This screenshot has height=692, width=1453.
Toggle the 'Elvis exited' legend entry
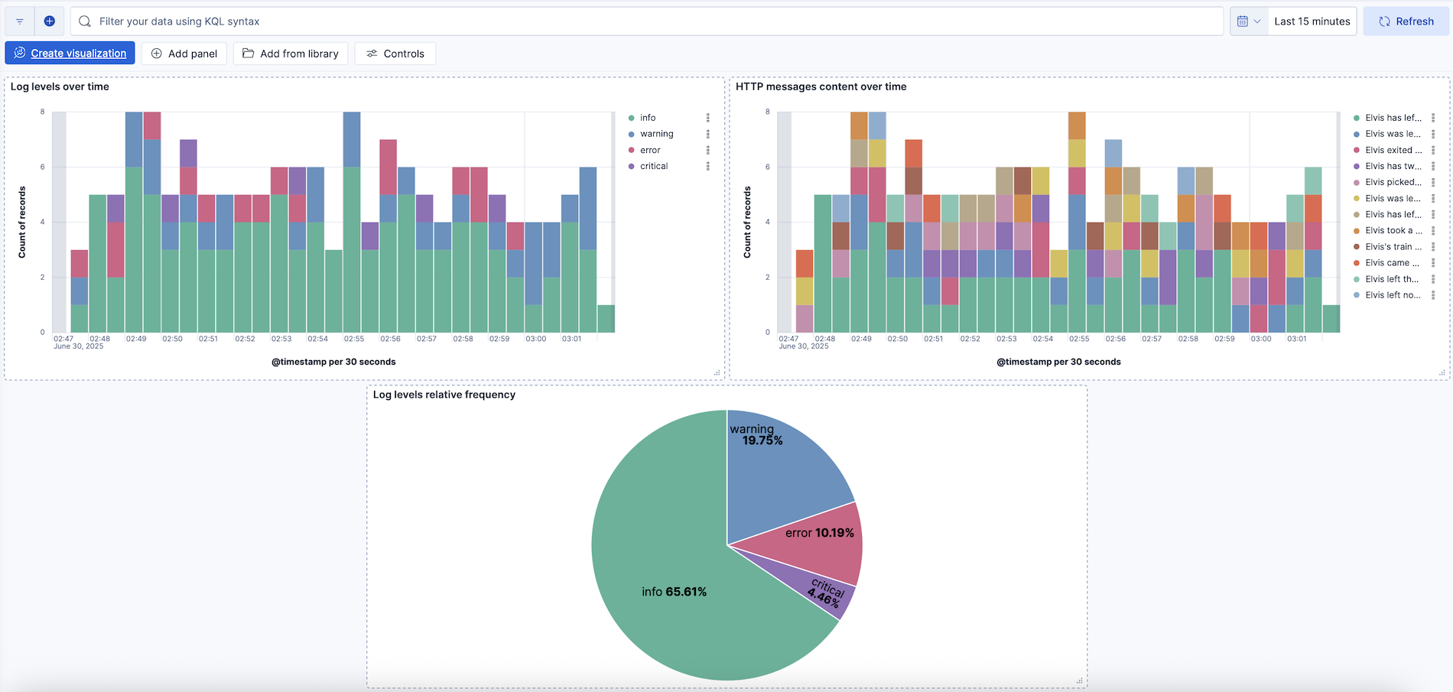coord(1393,150)
